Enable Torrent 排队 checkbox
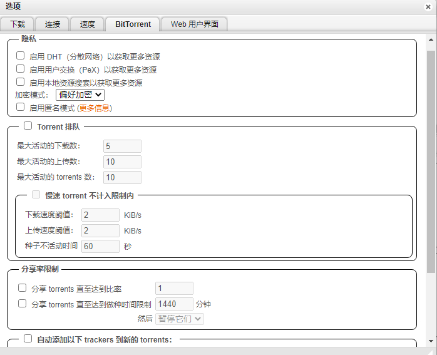Viewport: 437px width, 355px height. (x=28, y=126)
